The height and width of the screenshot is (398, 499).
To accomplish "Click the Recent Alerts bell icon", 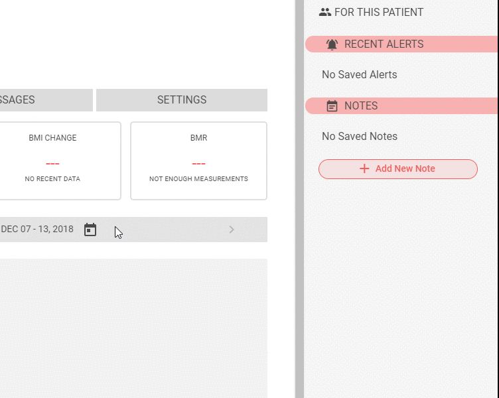I will tap(332, 44).
